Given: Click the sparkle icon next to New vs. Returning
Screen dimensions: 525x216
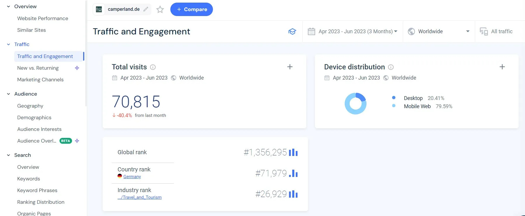Looking at the screenshot, I should click(x=77, y=68).
